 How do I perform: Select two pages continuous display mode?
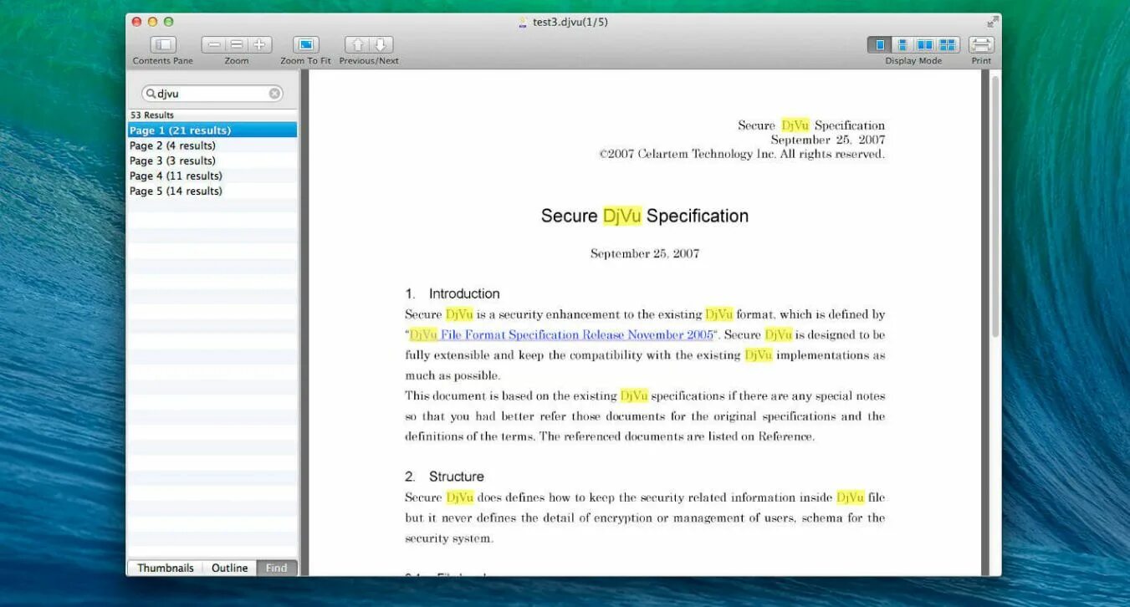[x=948, y=44]
